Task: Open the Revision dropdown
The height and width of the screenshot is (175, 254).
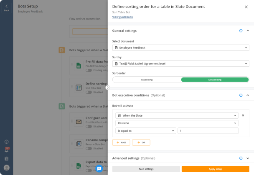Action: 177,123
